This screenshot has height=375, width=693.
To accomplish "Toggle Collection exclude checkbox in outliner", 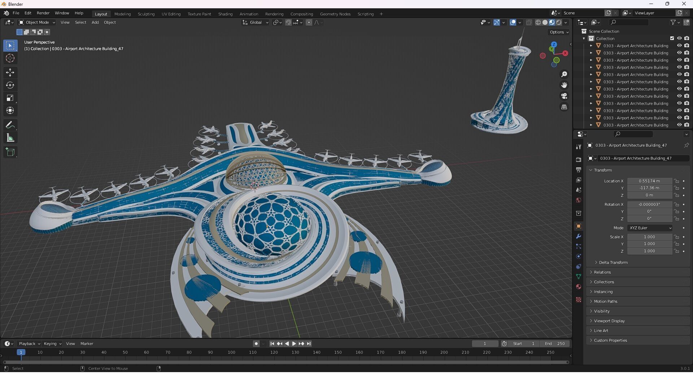I will tap(672, 38).
